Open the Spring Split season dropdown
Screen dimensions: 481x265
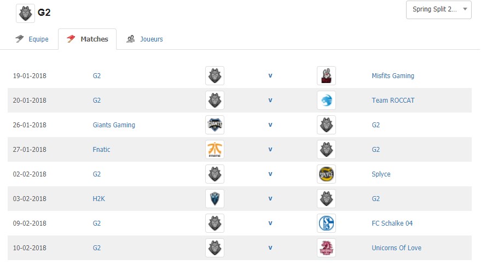(x=439, y=10)
